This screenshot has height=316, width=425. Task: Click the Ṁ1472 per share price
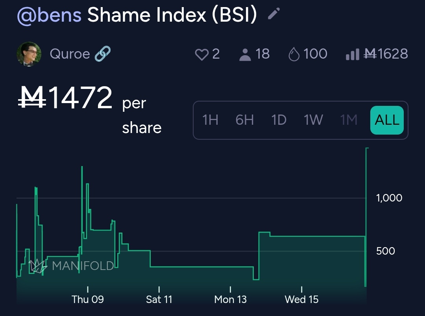(x=66, y=99)
